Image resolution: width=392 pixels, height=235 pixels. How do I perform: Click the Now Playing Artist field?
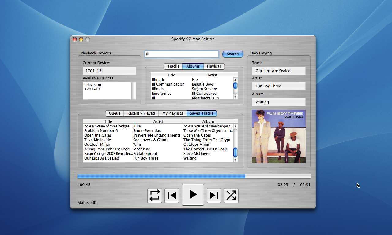tap(279, 86)
